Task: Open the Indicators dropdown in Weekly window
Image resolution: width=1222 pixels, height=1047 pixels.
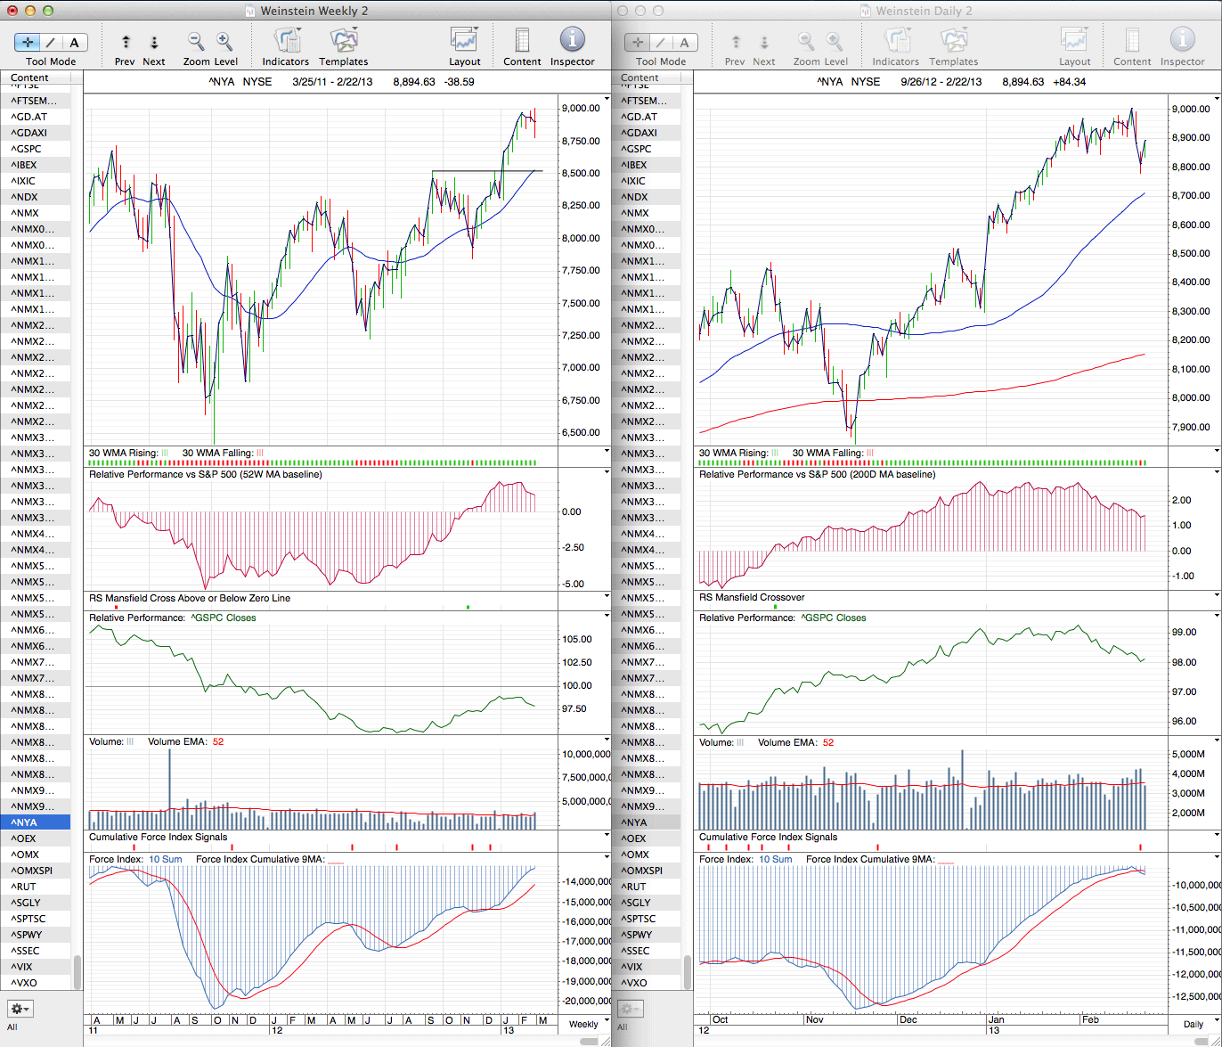Action: point(285,40)
